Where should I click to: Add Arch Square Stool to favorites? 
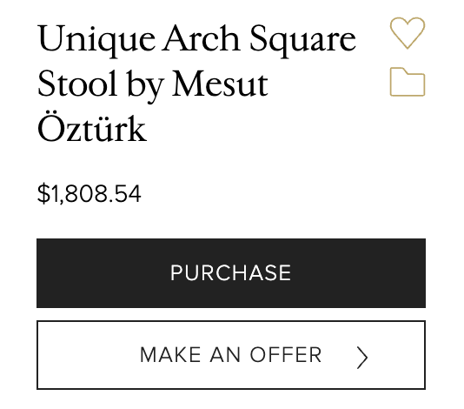[x=408, y=33]
